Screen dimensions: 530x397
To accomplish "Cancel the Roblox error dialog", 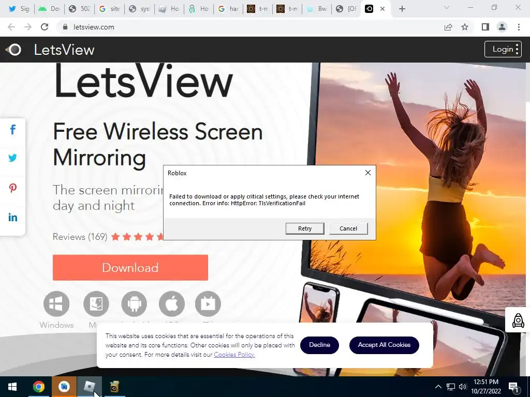I will [348, 228].
